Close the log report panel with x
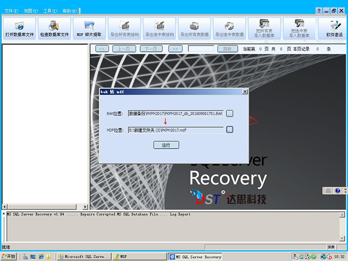Screen dimensions: 348x261 (x=4, y=214)
